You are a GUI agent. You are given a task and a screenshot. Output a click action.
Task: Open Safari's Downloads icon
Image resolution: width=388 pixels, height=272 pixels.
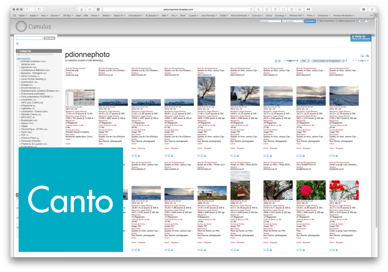(363, 9)
